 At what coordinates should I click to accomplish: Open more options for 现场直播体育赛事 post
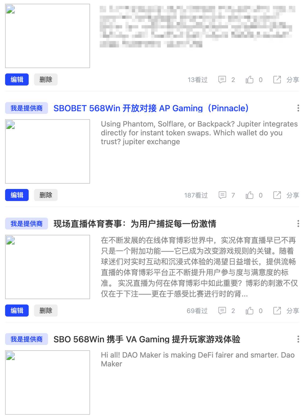click(298, 224)
